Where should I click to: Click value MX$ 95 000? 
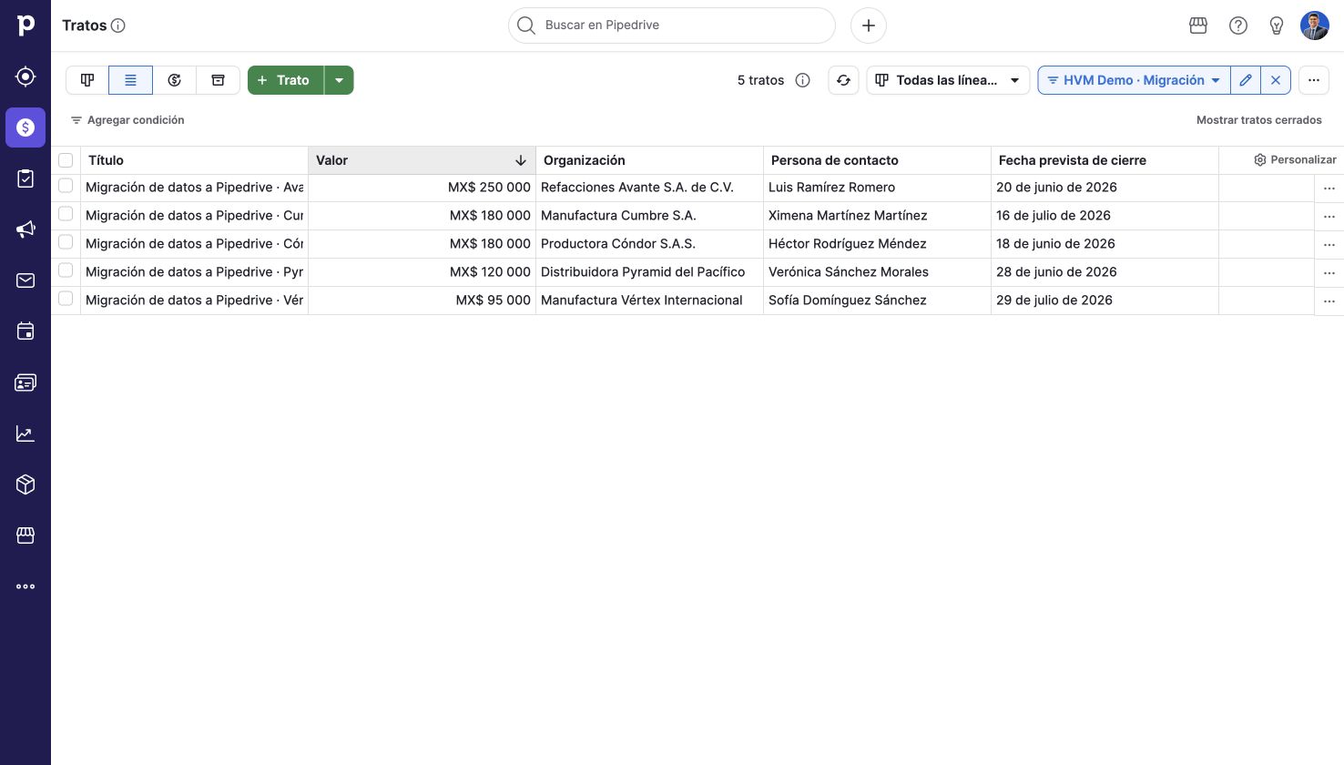pyautogui.click(x=494, y=301)
